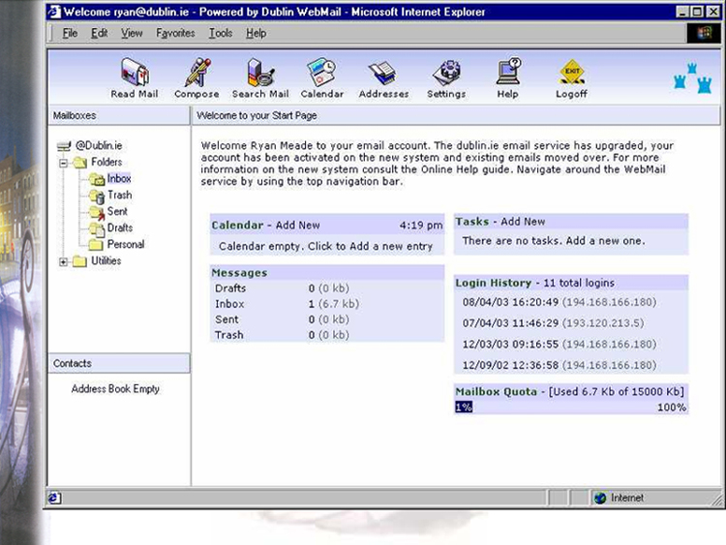The width and height of the screenshot is (726, 545).
Task: Open the Favorites menu
Action: [175, 33]
